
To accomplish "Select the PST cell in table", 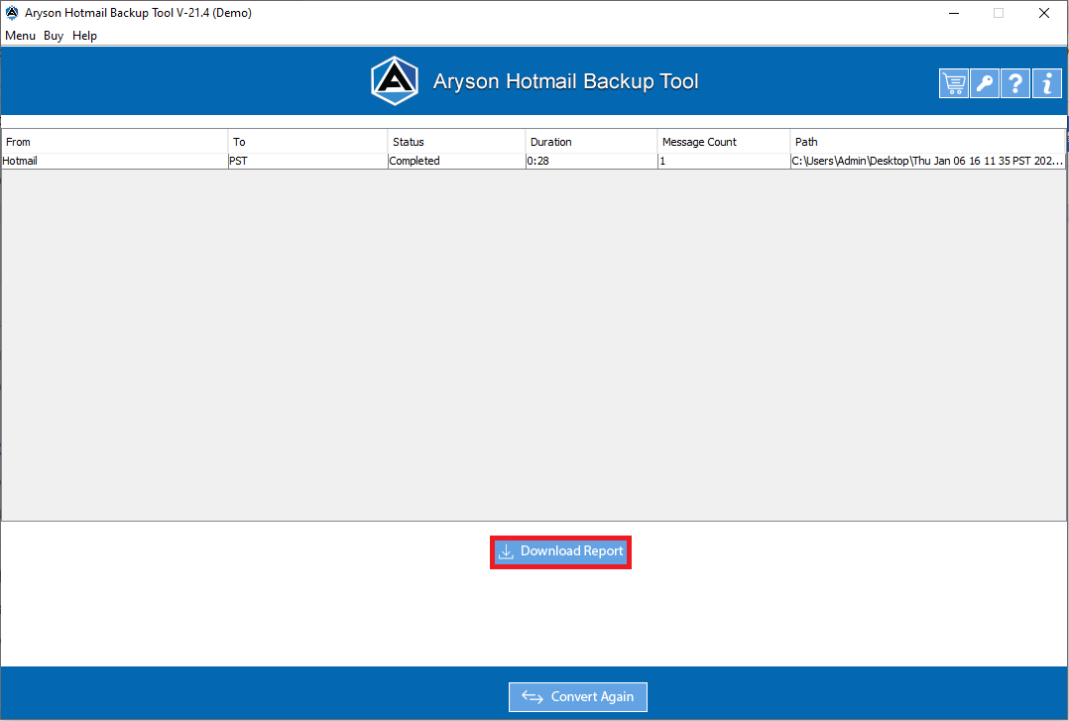I will (307, 161).
